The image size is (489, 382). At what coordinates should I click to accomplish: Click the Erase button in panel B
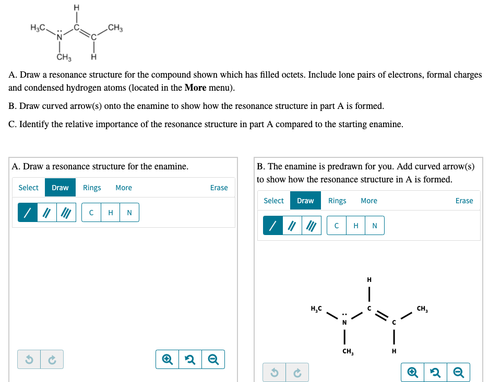(x=464, y=201)
